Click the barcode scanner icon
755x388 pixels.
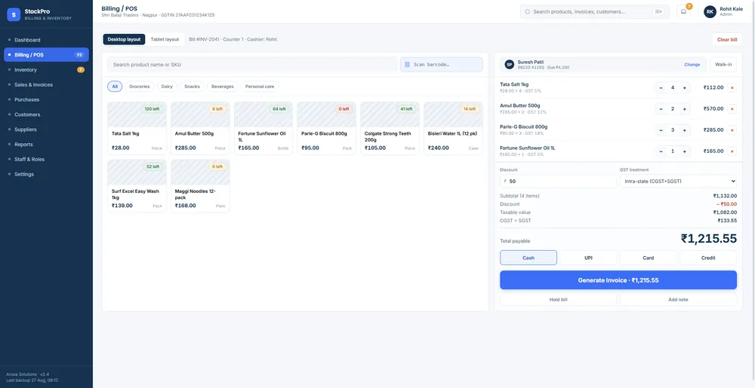(407, 64)
